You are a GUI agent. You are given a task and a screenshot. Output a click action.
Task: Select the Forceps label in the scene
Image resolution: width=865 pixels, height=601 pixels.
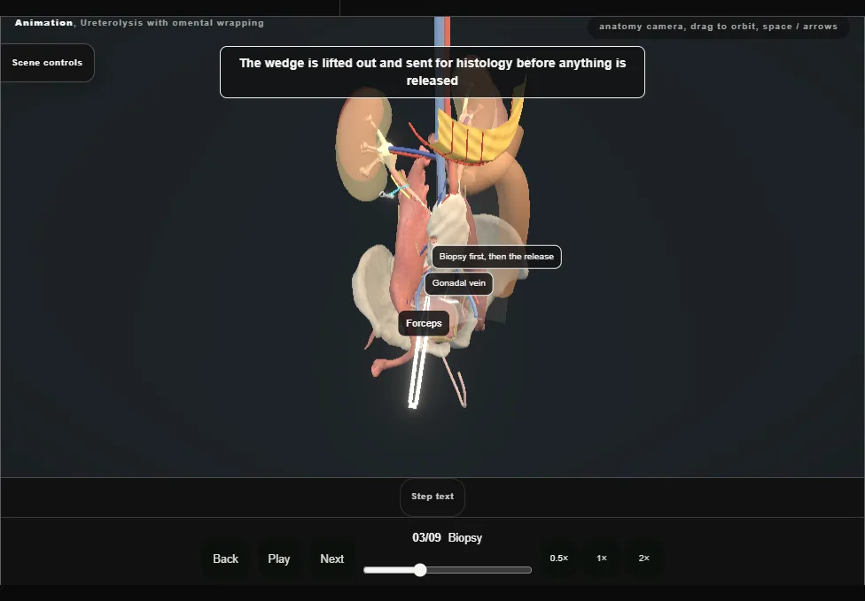click(x=424, y=323)
